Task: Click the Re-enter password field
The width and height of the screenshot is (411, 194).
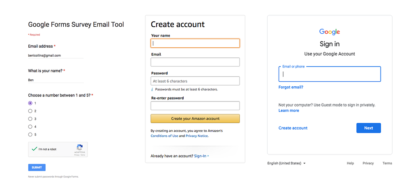Action: coord(195,106)
